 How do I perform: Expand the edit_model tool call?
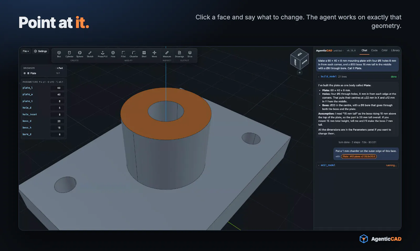(357, 165)
